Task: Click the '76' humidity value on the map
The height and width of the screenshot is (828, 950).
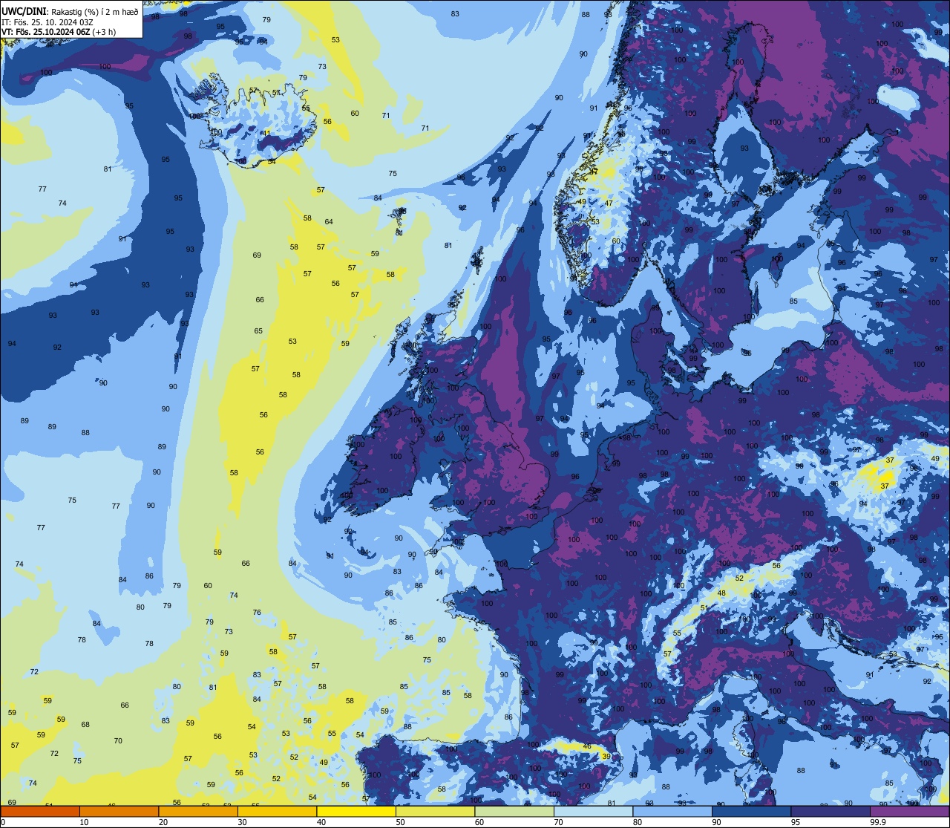Action: click(257, 613)
